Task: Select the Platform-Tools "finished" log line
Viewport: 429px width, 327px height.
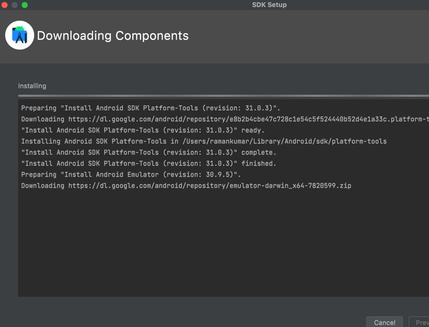Action: point(149,163)
